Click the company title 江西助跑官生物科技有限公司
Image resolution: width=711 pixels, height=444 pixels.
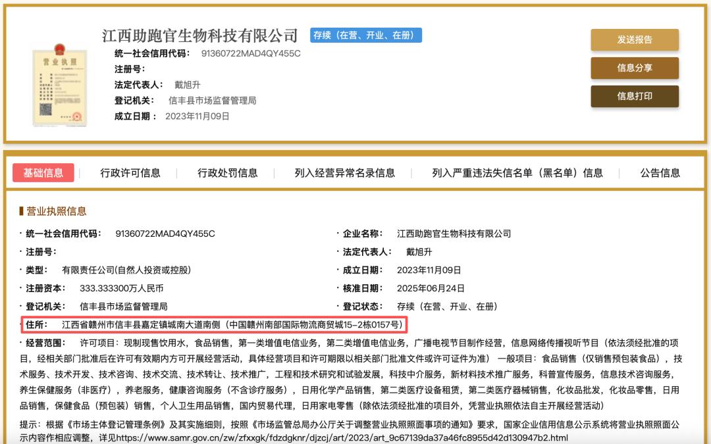pyautogui.click(x=200, y=36)
